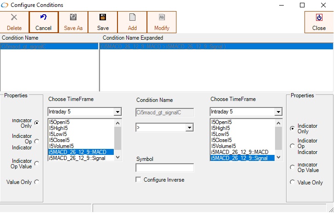334x213 pixels.
Task: Select right Indicator Op Value radio button
Action: (x=292, y=167)
